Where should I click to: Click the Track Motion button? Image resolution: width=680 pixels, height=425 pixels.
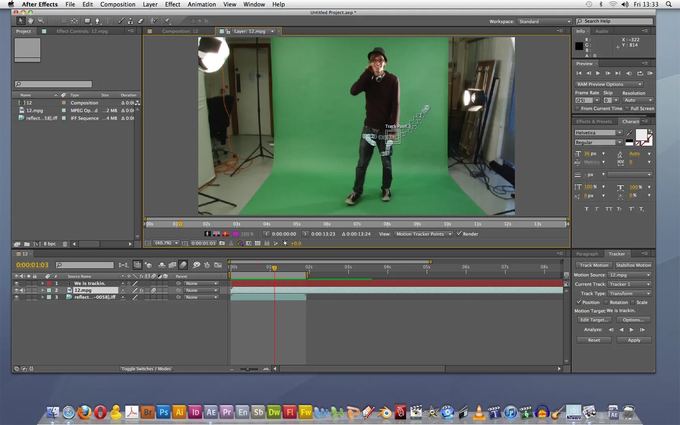pyautogui.click(x=594, y=265)
